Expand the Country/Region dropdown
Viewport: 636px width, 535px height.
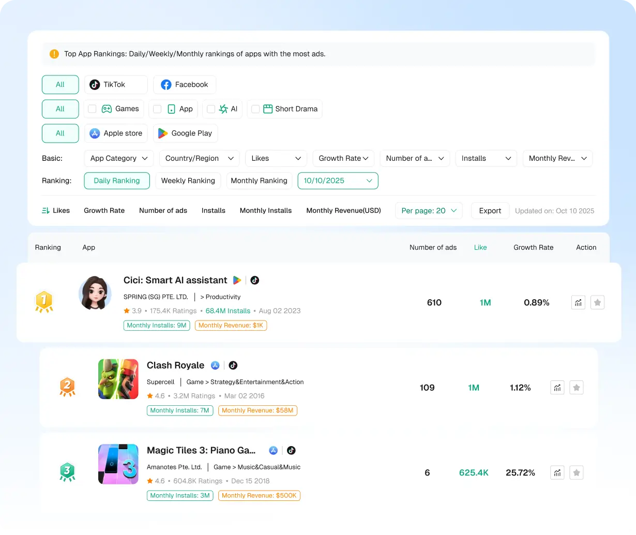coord(199,158)
